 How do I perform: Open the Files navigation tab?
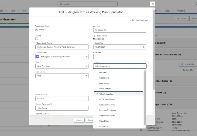pos(24,11)
